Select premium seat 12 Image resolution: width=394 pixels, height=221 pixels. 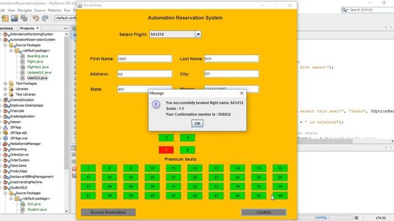pos(195,168)
